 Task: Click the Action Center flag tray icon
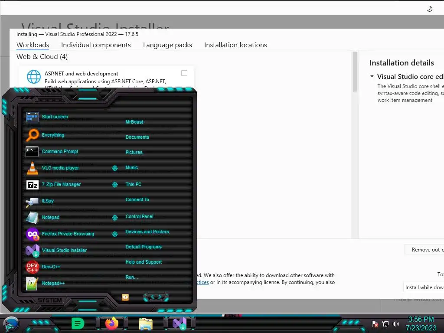click(375, 323)
